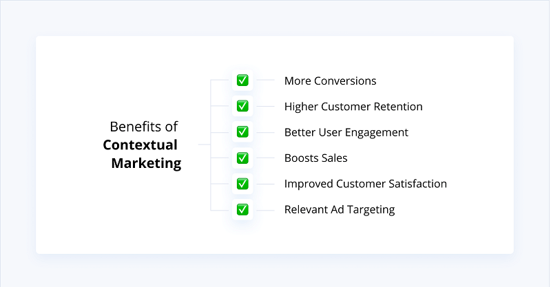Toggle the checkbox next to Better User Engagement
The width and height of the screenshot is (551, 287).
(x=242, y=131)
